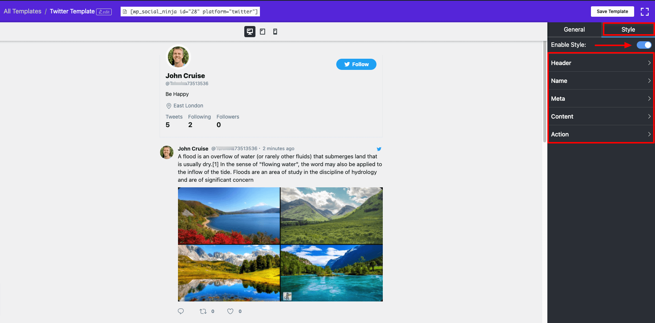Switch to tablet preview mode
The image size is (655, 323).
tap(263, 32)
